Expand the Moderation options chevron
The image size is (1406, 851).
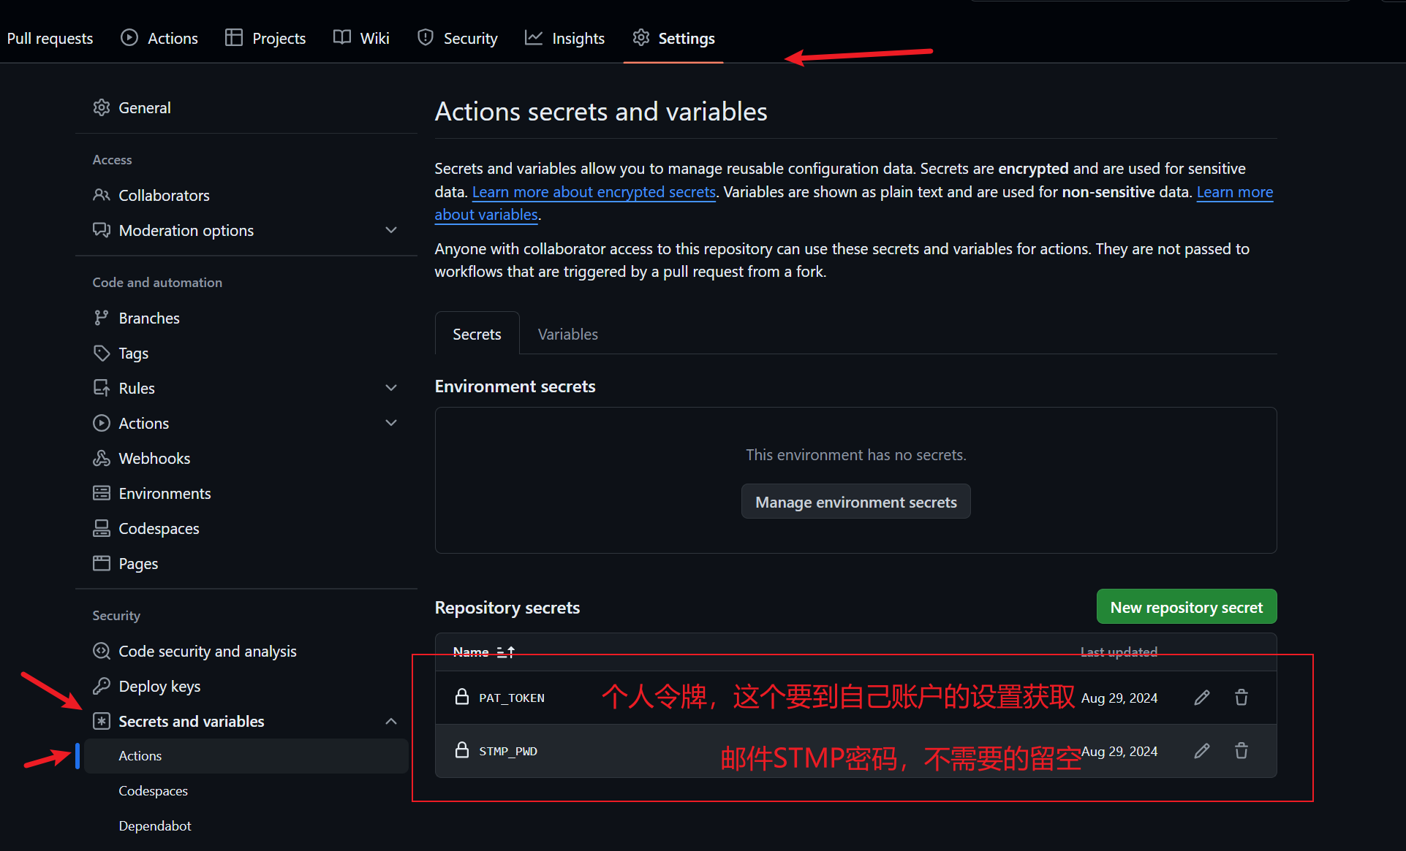tap(391, 230)
